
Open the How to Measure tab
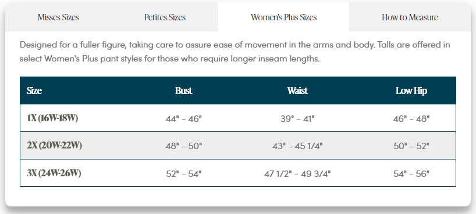click(x=410, y=17)
